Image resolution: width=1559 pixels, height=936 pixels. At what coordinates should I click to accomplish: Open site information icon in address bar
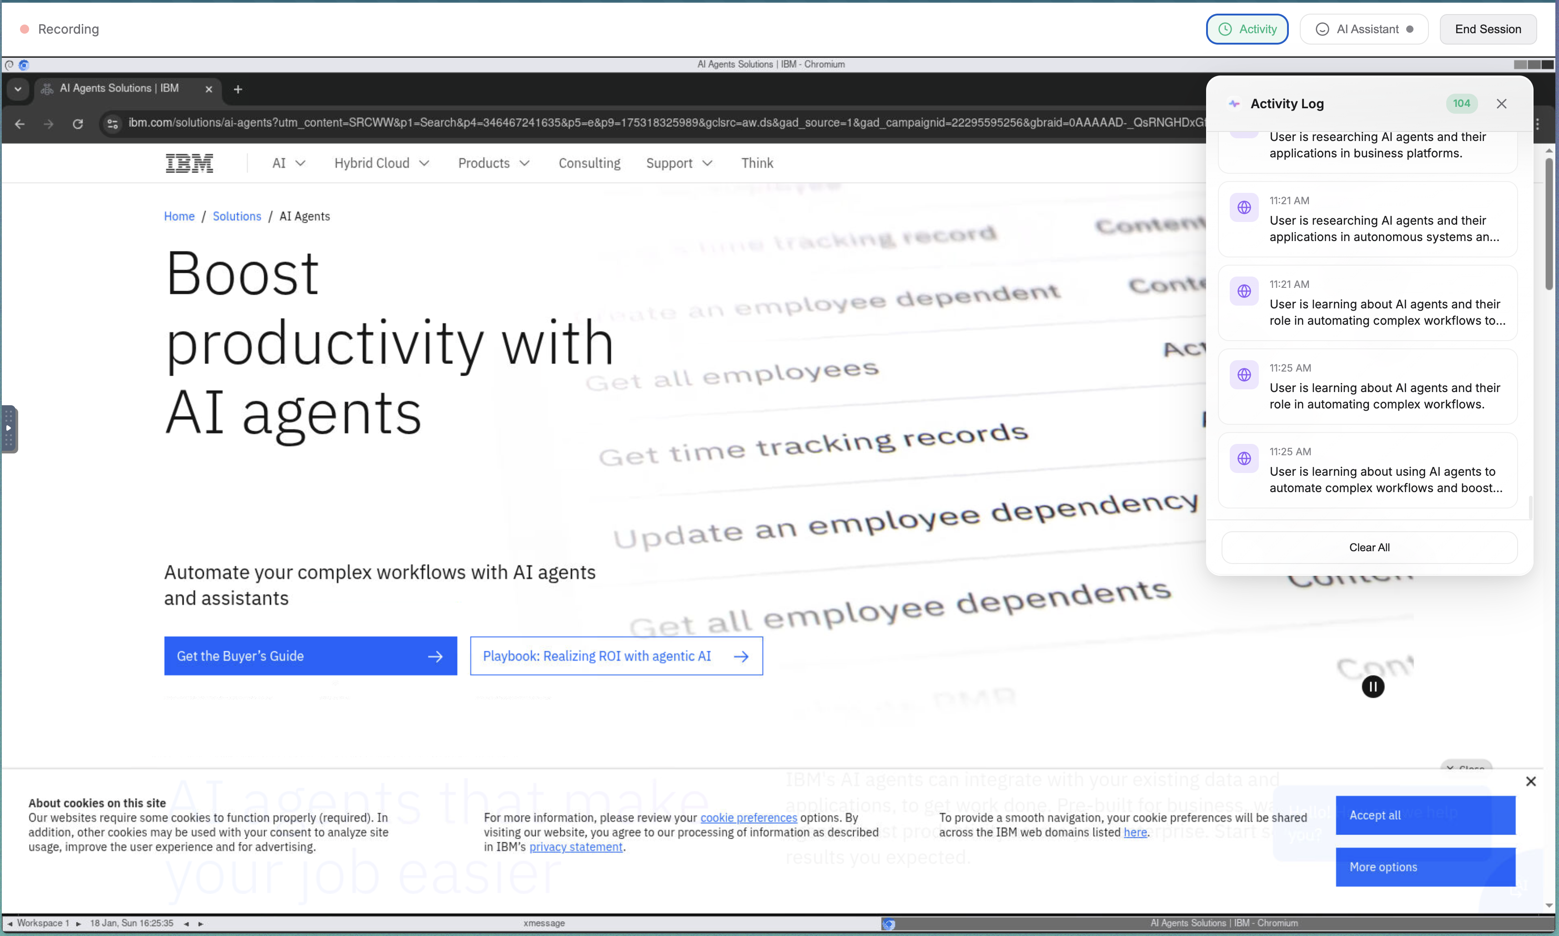(113, 124)
